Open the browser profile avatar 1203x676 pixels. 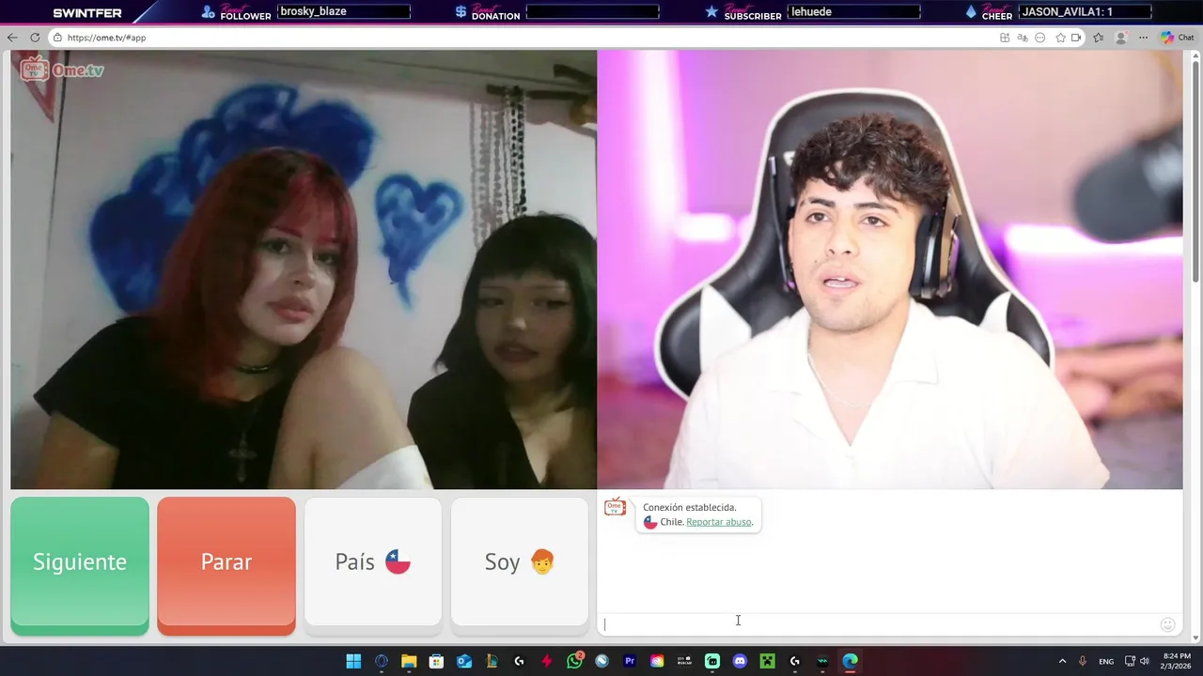1120,38
